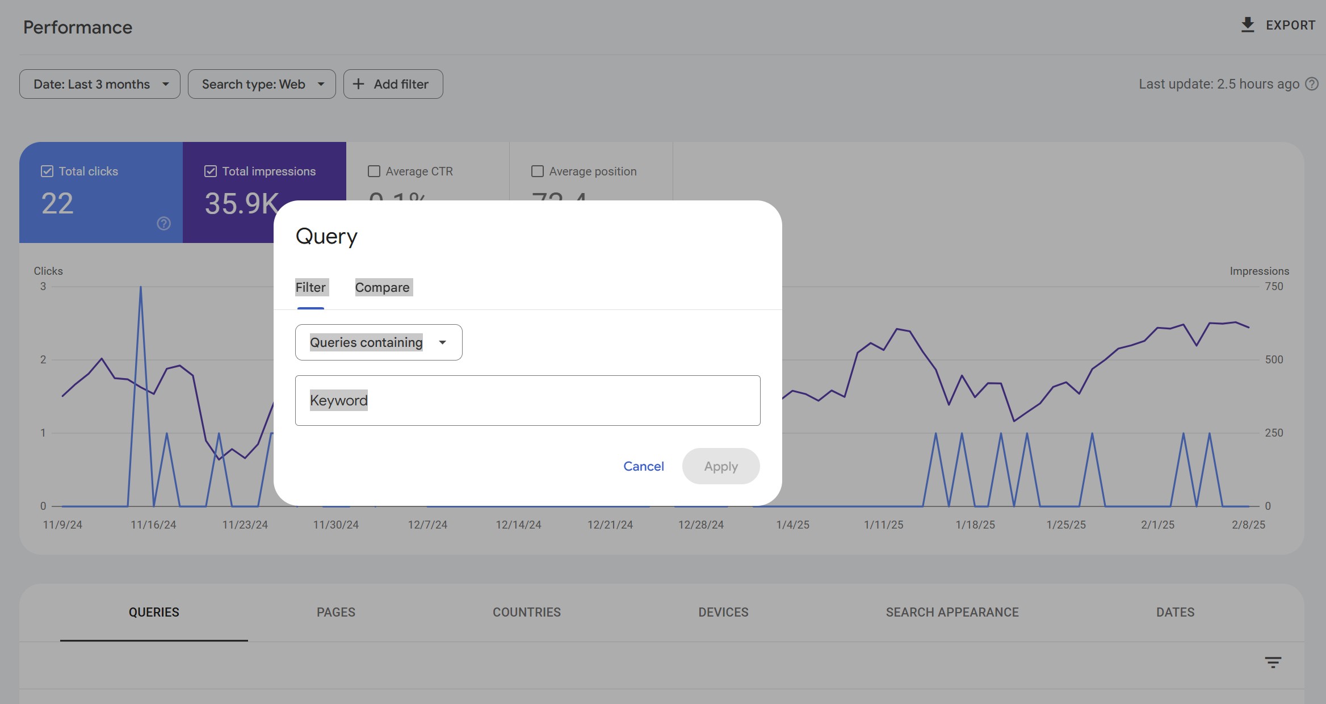Select the PAGES tab

click(x=336, y=612)
